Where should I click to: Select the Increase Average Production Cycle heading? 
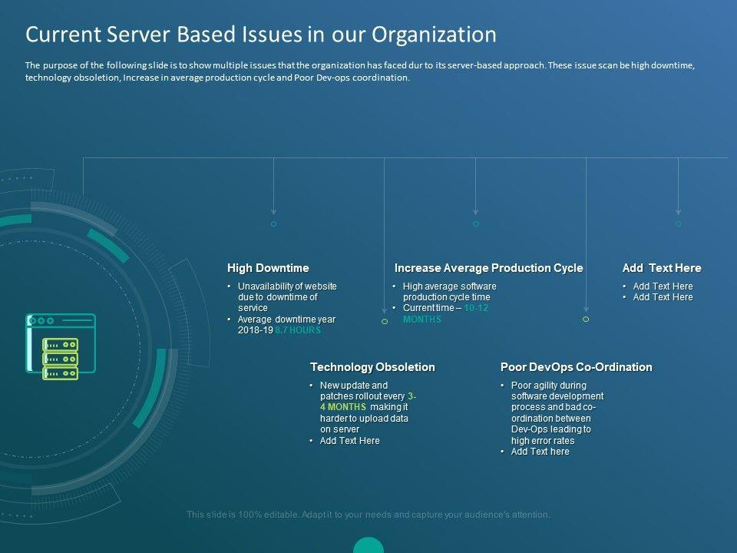[x=488, y=268]
